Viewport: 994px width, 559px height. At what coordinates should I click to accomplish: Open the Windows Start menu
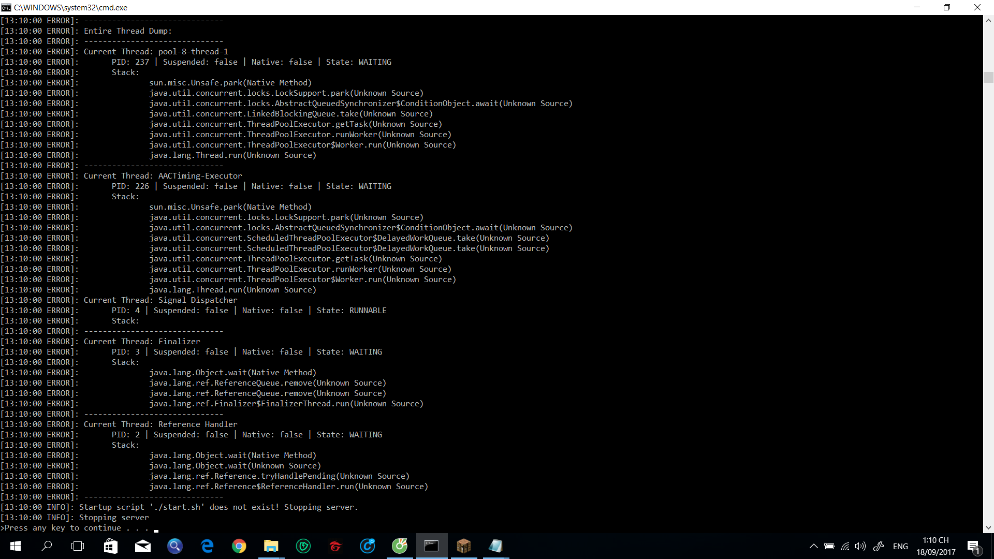(x=16, y=546)
